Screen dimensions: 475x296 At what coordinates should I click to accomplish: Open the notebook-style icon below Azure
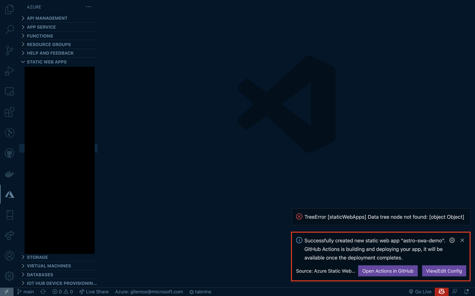tap(9, 215)
